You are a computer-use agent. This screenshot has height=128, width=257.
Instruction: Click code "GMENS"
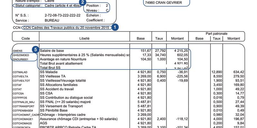18,51
